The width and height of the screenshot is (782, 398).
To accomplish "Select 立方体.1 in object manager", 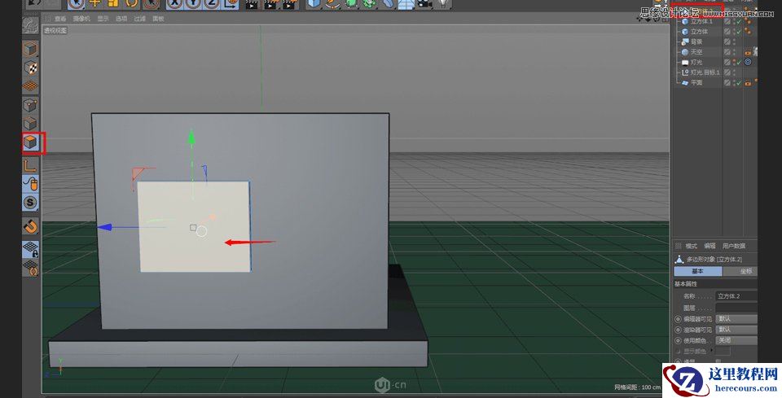I will click(701, 21).
